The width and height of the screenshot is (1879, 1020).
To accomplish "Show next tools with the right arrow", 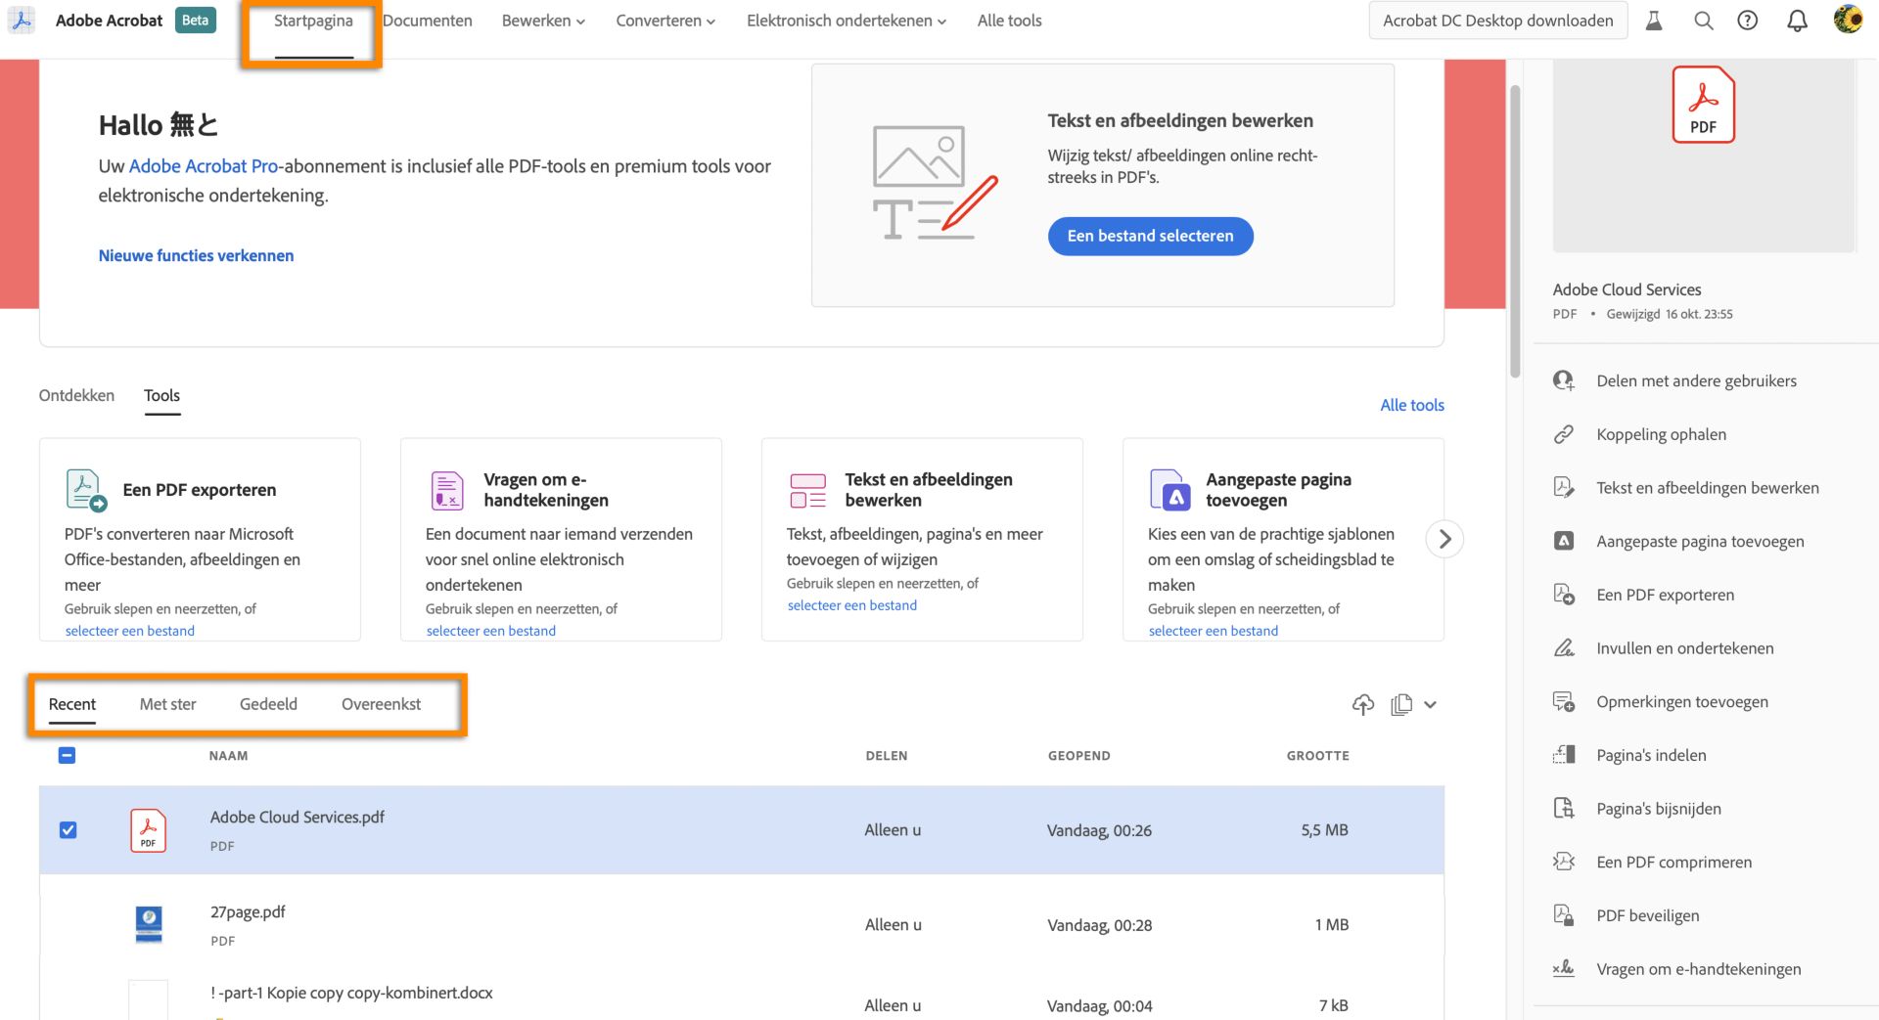I will pyautogui.click(x=1444, y=539).
